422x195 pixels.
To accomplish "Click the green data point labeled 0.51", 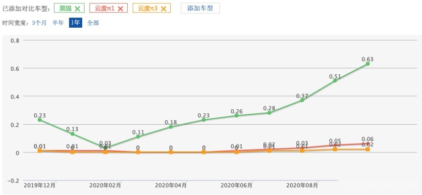I will click(335, 80).
